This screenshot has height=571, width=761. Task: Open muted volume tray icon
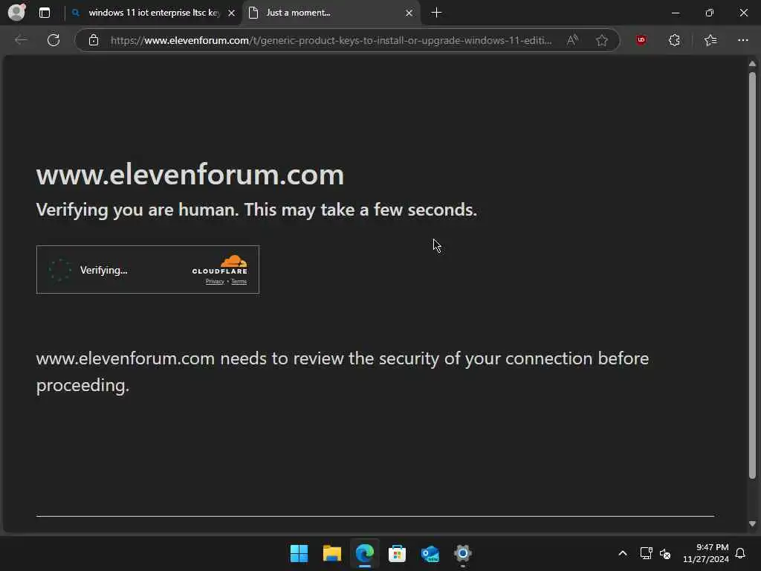[x=665, y=553]
